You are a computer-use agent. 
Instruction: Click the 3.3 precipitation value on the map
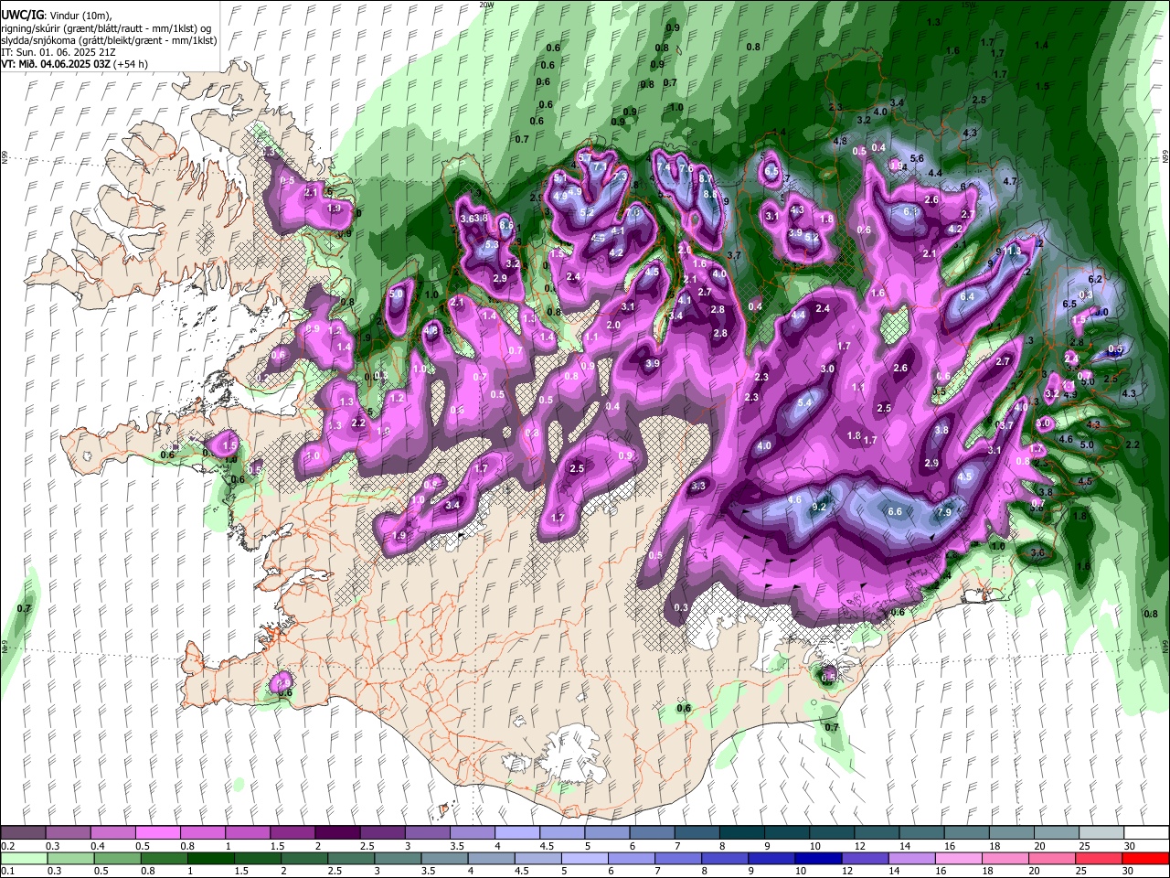pos(699,485)
